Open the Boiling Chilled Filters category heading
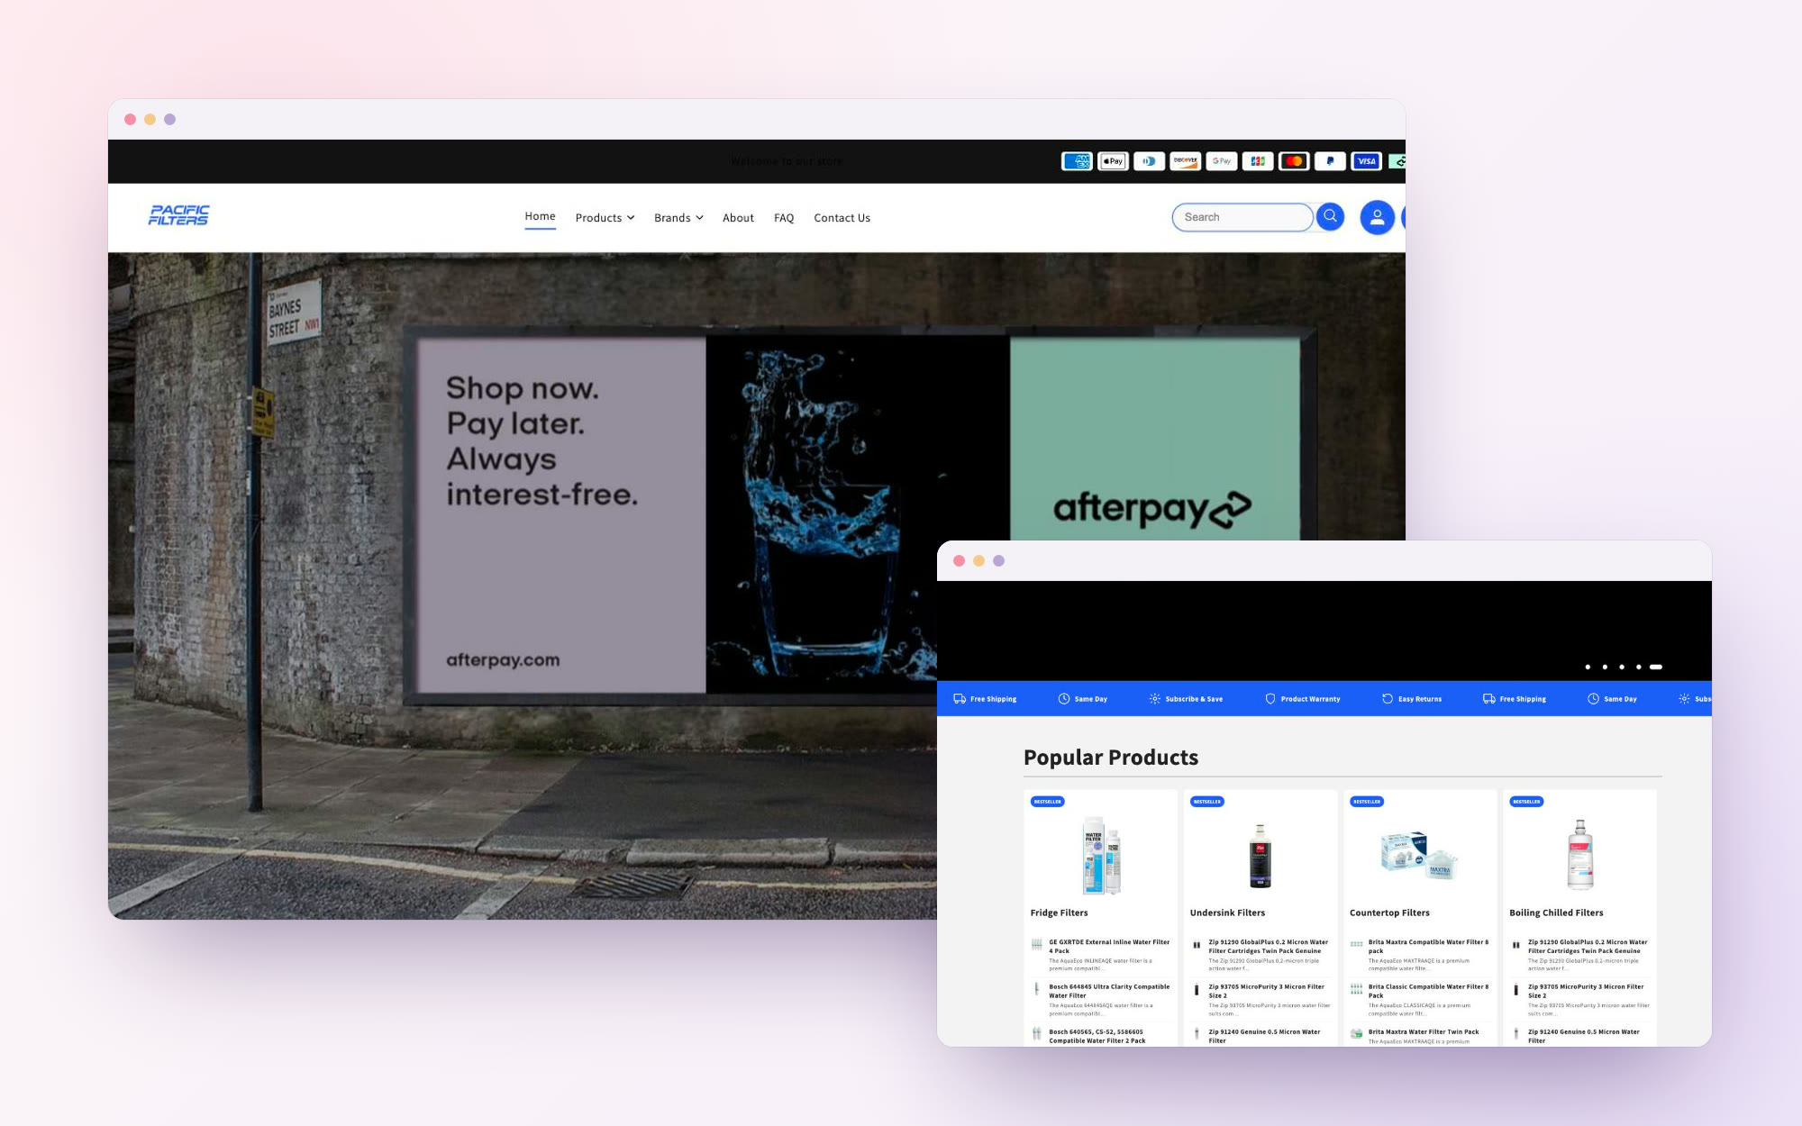 pyautogui.click(x=1556, y=913)
